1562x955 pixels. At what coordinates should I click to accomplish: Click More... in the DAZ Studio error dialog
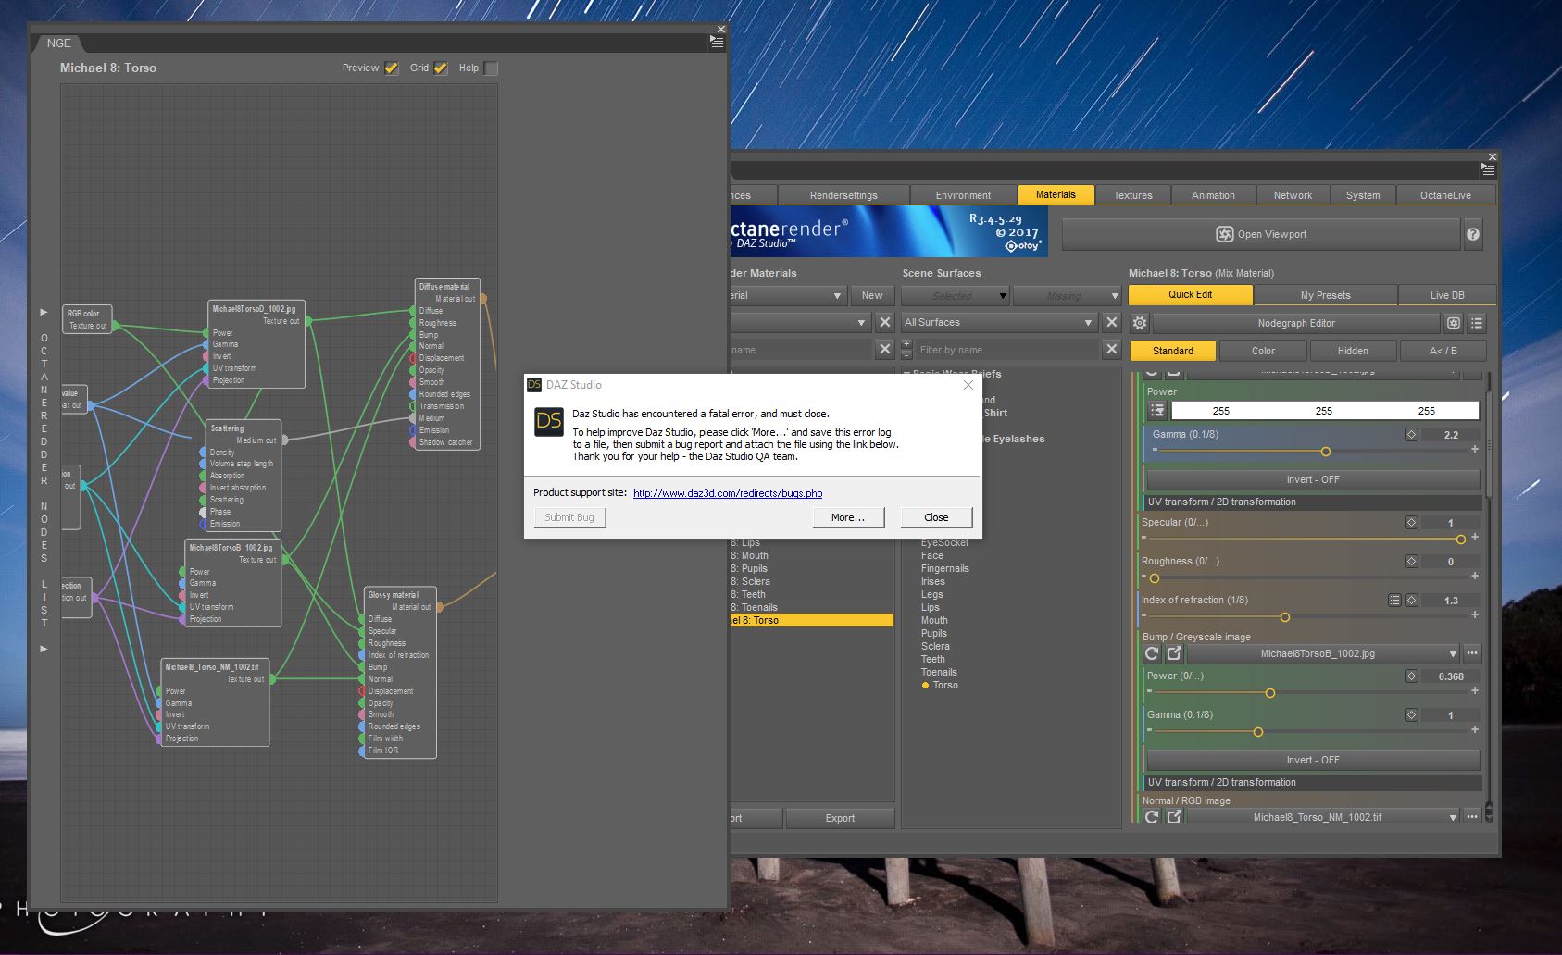click(848, 517)
